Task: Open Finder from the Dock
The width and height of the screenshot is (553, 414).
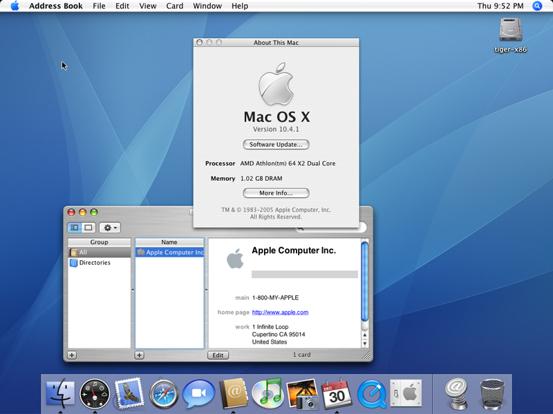Action: click(60, 394)
